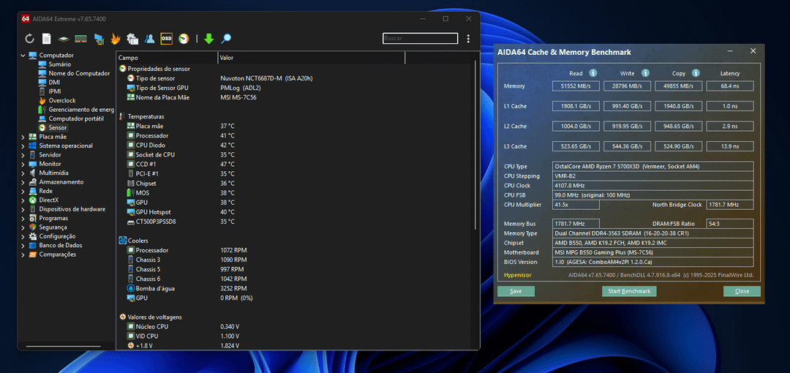
Task: Click the Memory Latency value 68.4 ns
Action: (730, 86)
